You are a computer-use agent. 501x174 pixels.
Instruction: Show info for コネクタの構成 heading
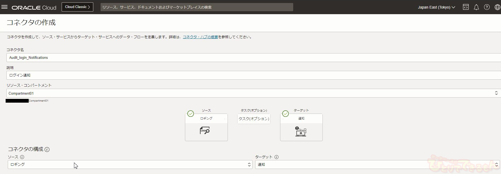tap(47, 149)
